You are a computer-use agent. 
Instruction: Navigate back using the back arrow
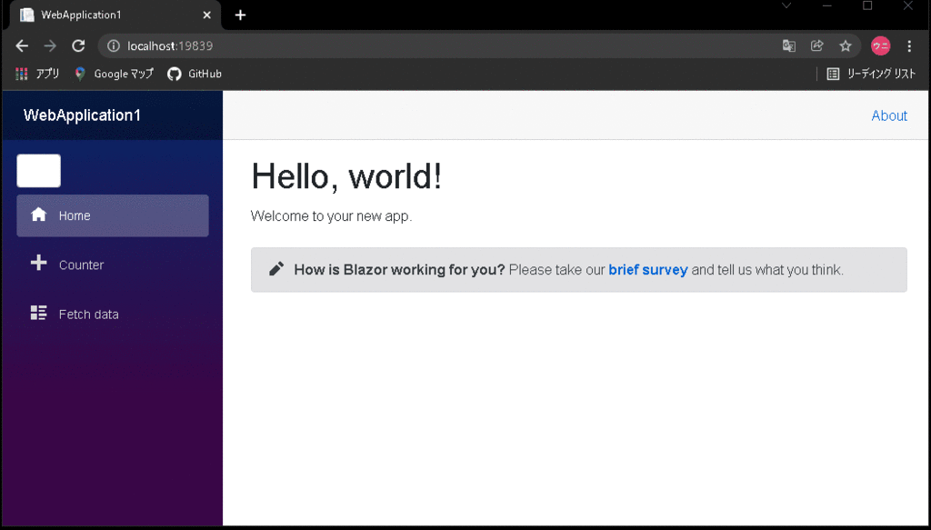tap(21, 45)
